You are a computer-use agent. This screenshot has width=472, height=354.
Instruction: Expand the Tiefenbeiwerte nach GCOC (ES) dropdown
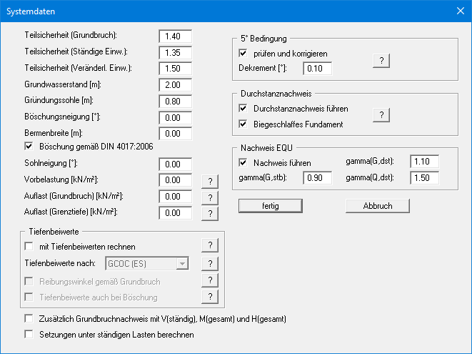(182, 264)
